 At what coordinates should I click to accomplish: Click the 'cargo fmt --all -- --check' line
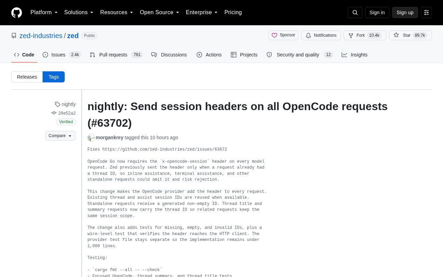(125, 270)
